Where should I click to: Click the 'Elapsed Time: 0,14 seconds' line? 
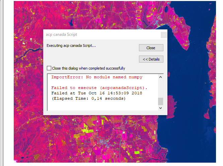[88, 98]
